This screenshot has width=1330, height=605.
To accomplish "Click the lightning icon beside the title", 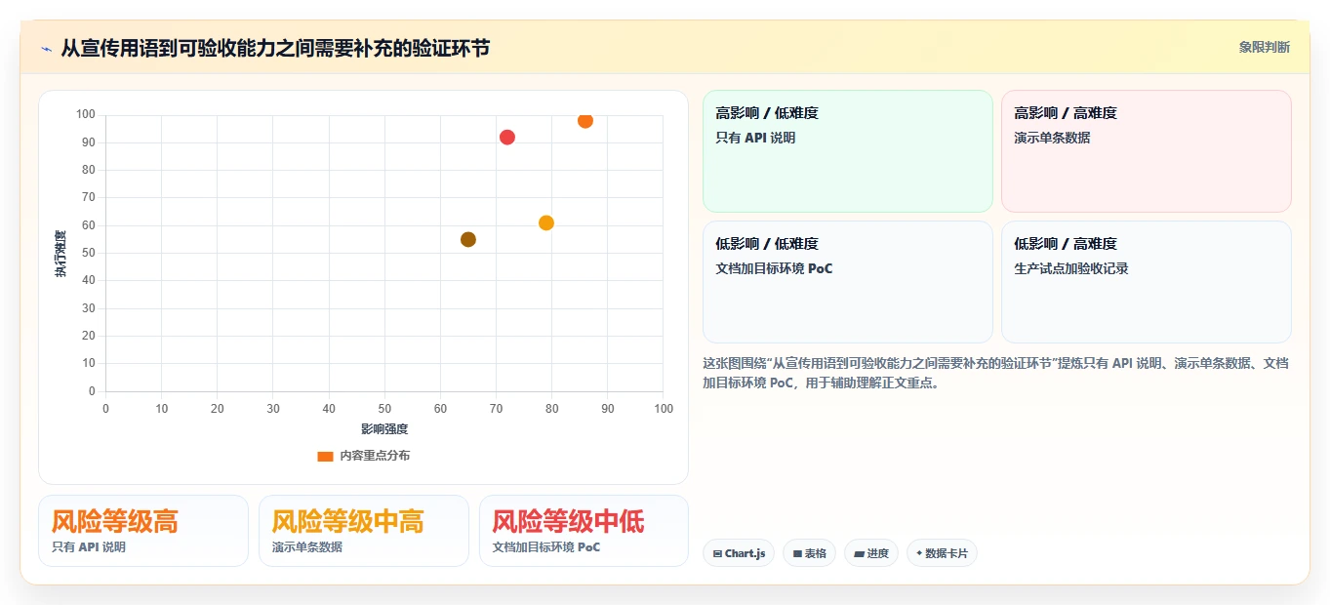I will [x=47, y=48].
